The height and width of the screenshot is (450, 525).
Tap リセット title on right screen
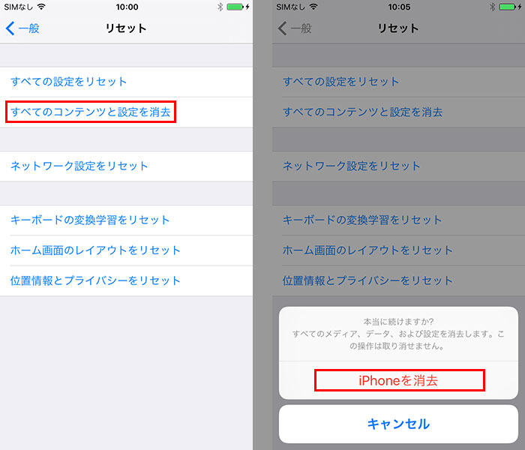(x=398, y=28)
